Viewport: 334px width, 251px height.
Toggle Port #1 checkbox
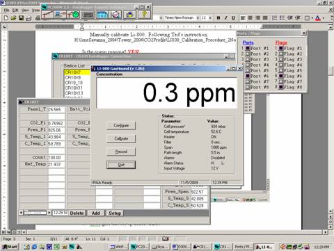click(x=248, y=48)
